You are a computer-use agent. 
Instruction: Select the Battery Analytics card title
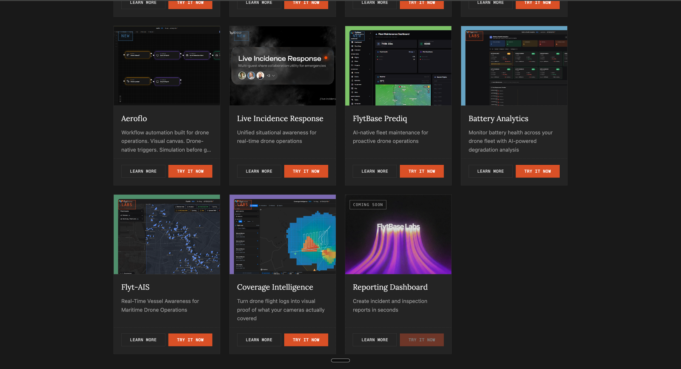(x=498, y=119)
